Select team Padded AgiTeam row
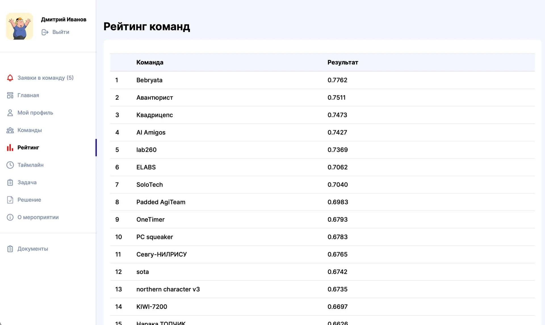 (322, 202)
